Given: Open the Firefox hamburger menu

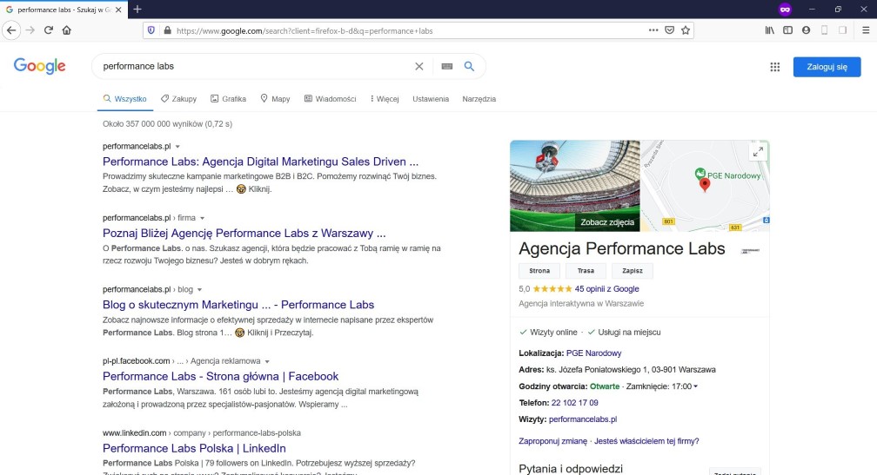Looking at the screenshot, I should [x=865, y=30].
